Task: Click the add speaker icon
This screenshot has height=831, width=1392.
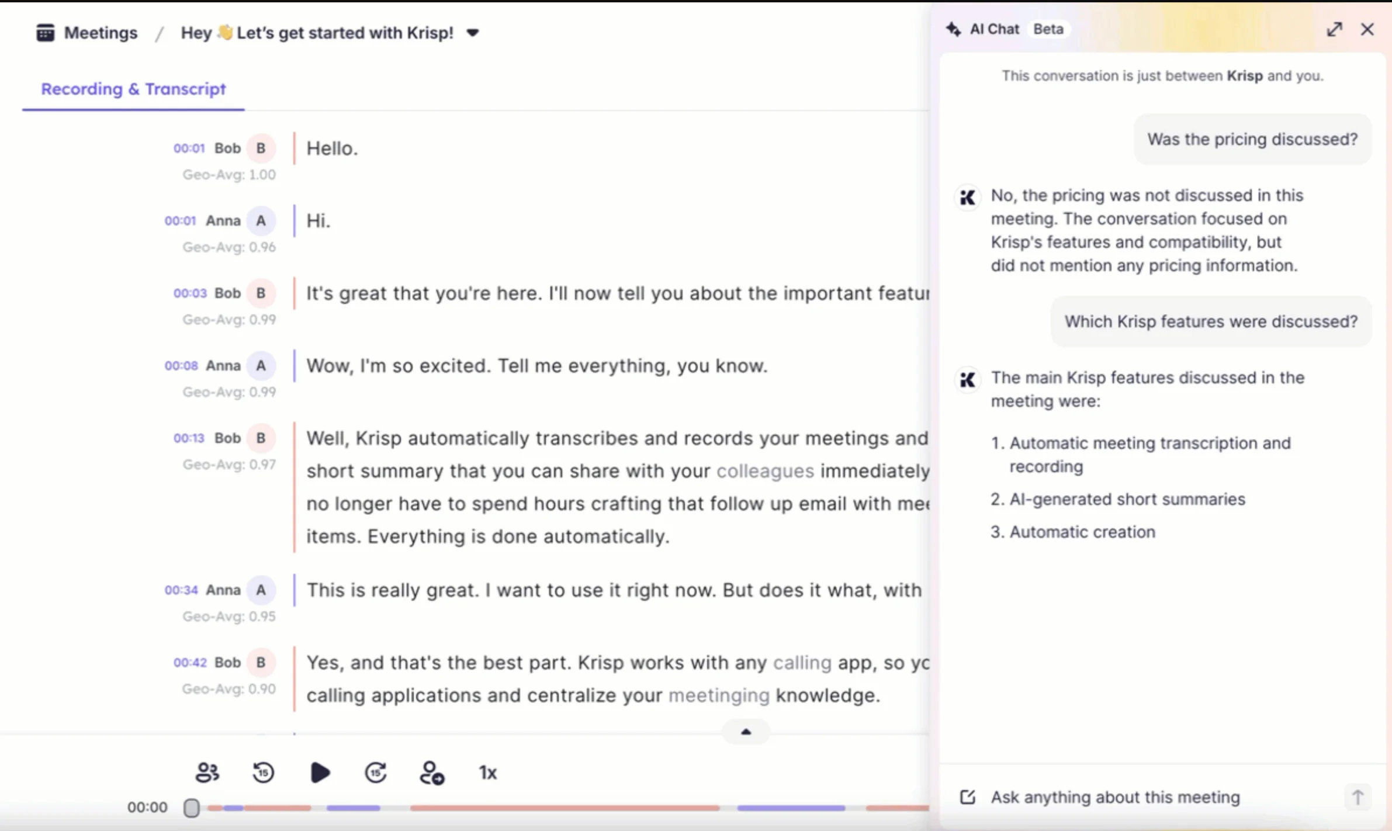Action: (x=432, y=773)
